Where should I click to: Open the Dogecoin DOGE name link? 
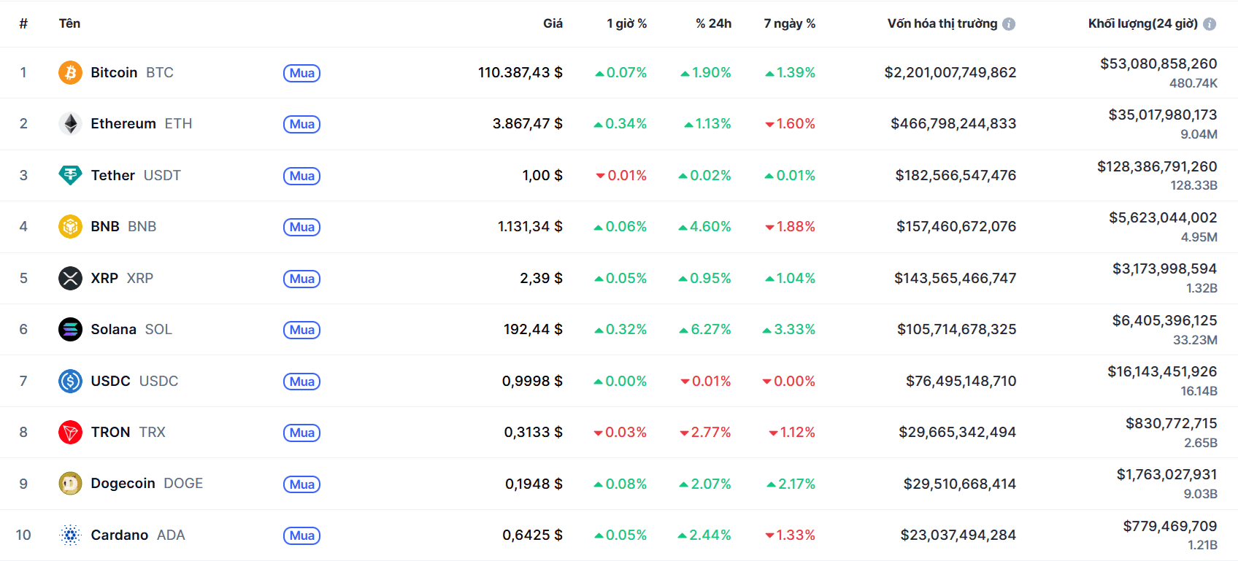[x=147, y=484]
